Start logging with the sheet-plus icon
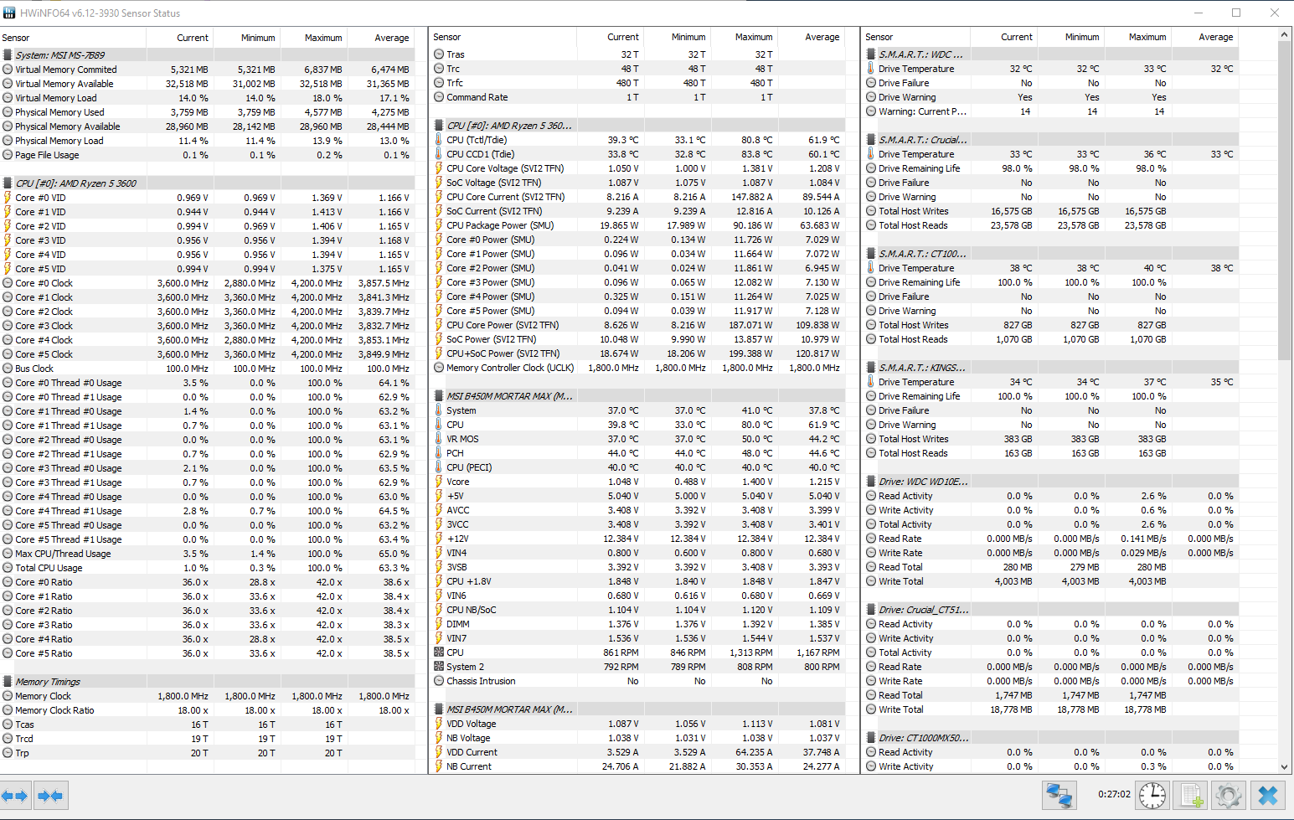The height and width of the screenshot is (820, 1294). pyautogui.click(x=1191, y=795)
